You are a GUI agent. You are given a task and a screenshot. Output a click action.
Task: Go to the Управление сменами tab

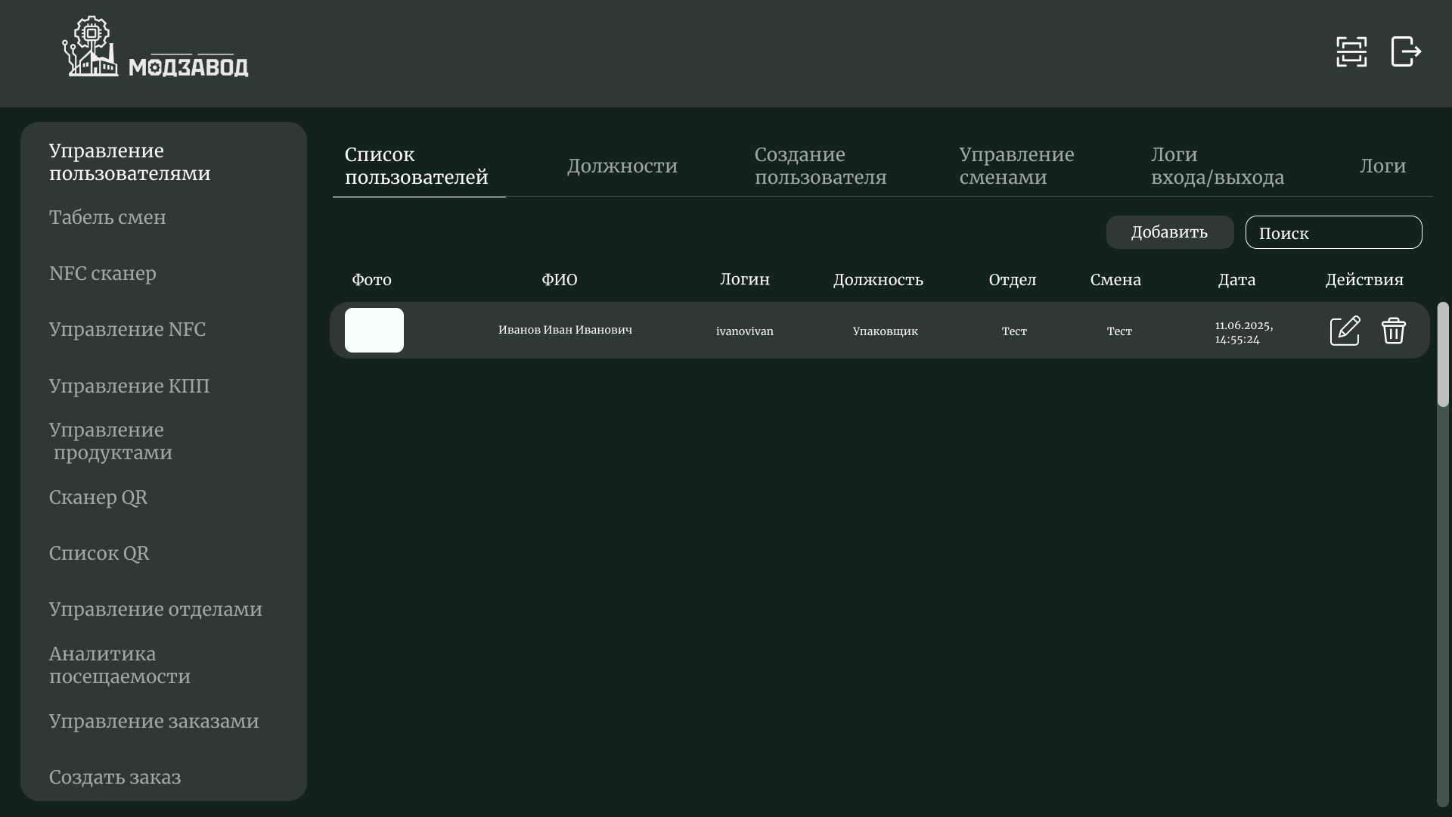(1016, 166)
